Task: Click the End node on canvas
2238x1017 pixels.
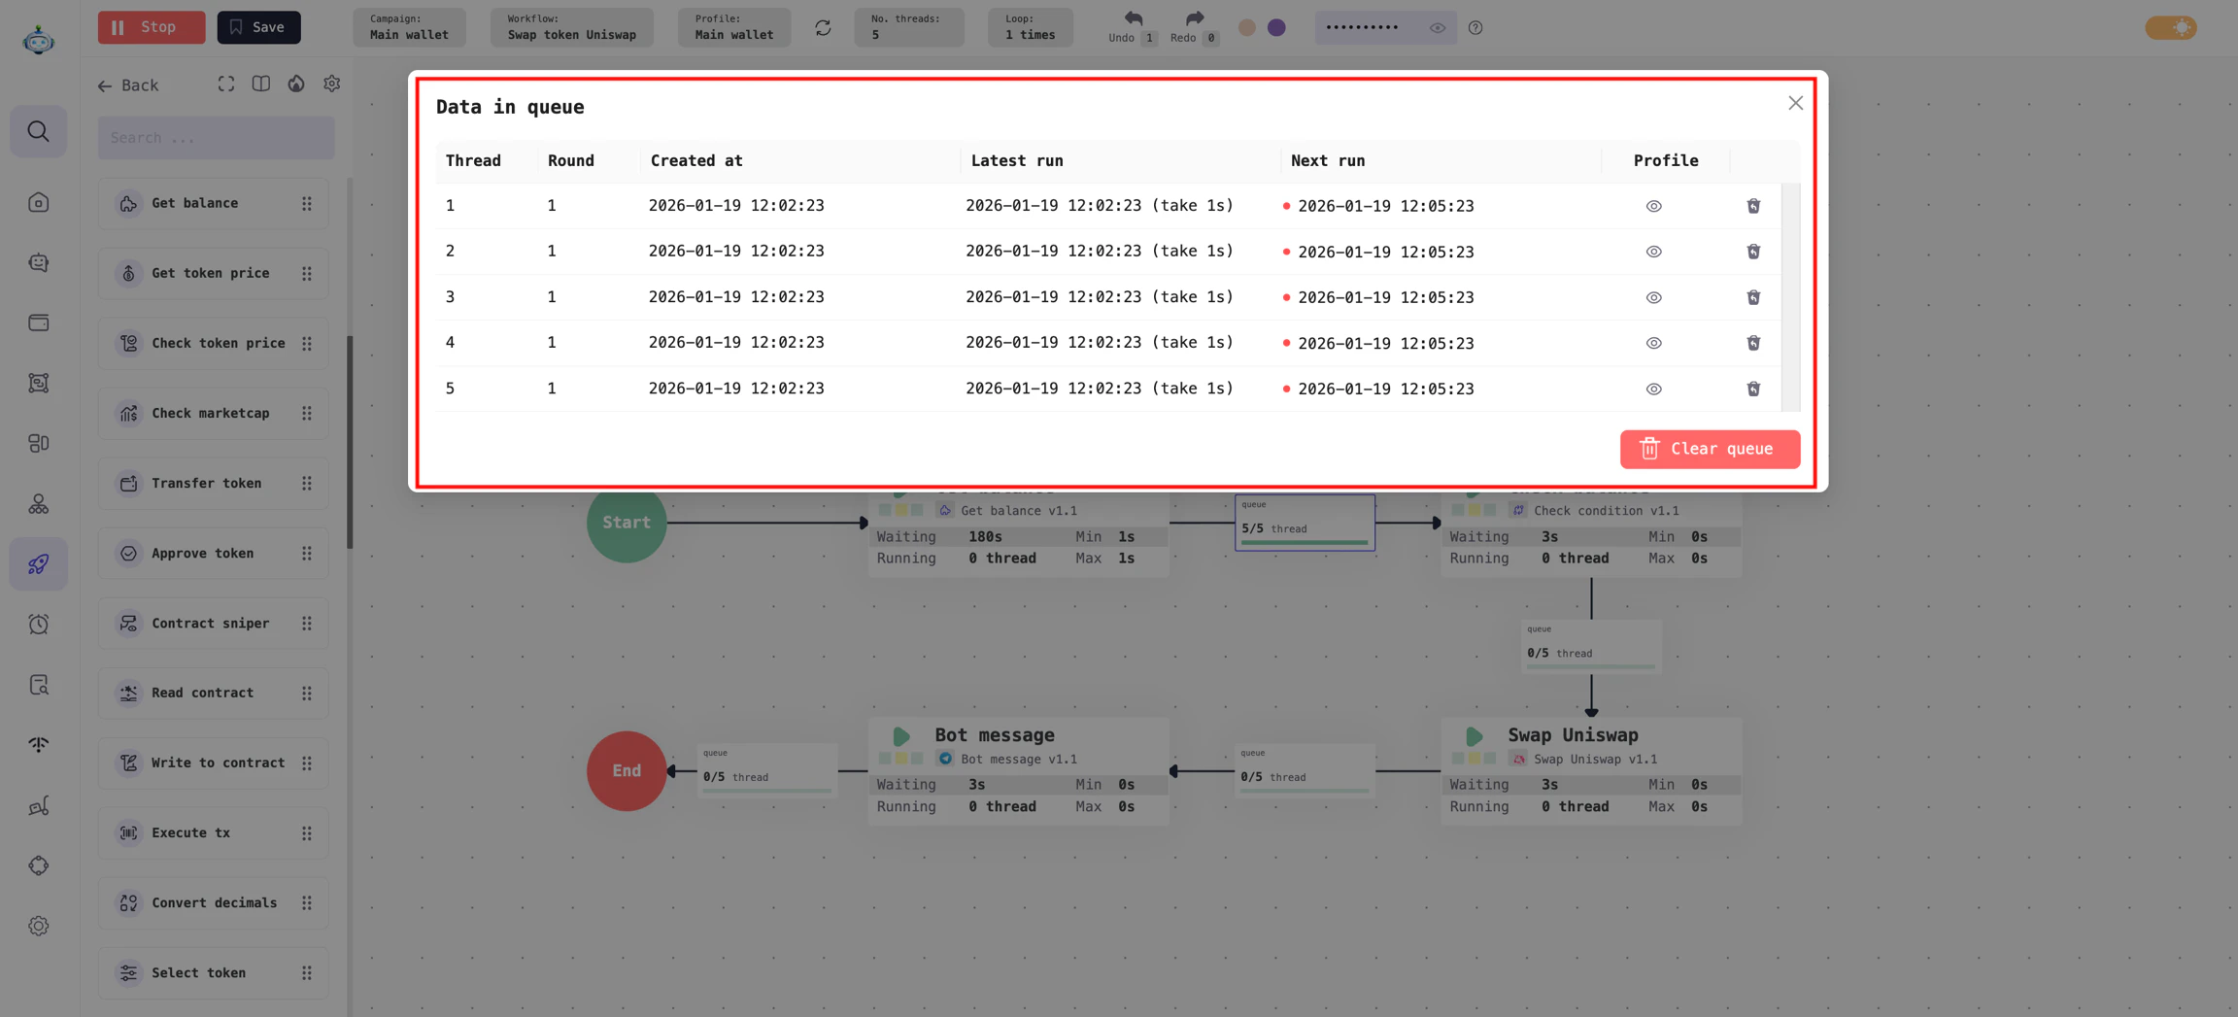Action: coord(627,771)
